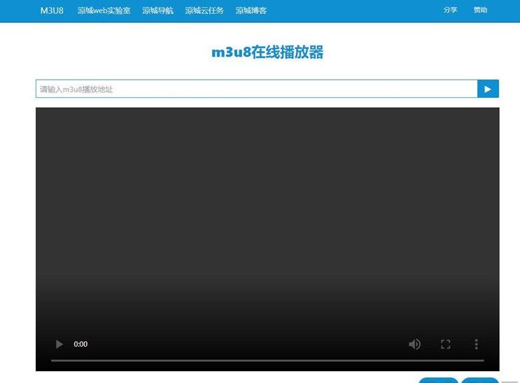The height and width of the screenshot is (383, 520).
Task: Click the M3U8 logo in navbar
Action: [52, 11]
